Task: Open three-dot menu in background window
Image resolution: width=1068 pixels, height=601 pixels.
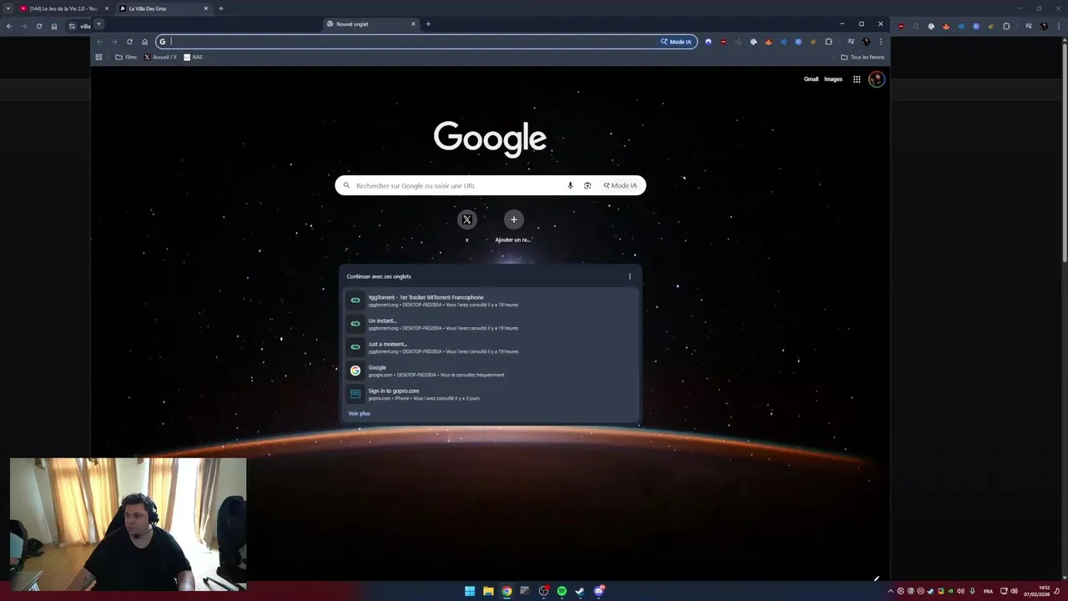Action: click(x=1058, y=26)
